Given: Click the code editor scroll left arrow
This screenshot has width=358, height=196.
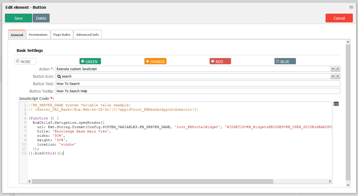Looking at the screenshot, I should click(29, 182).
